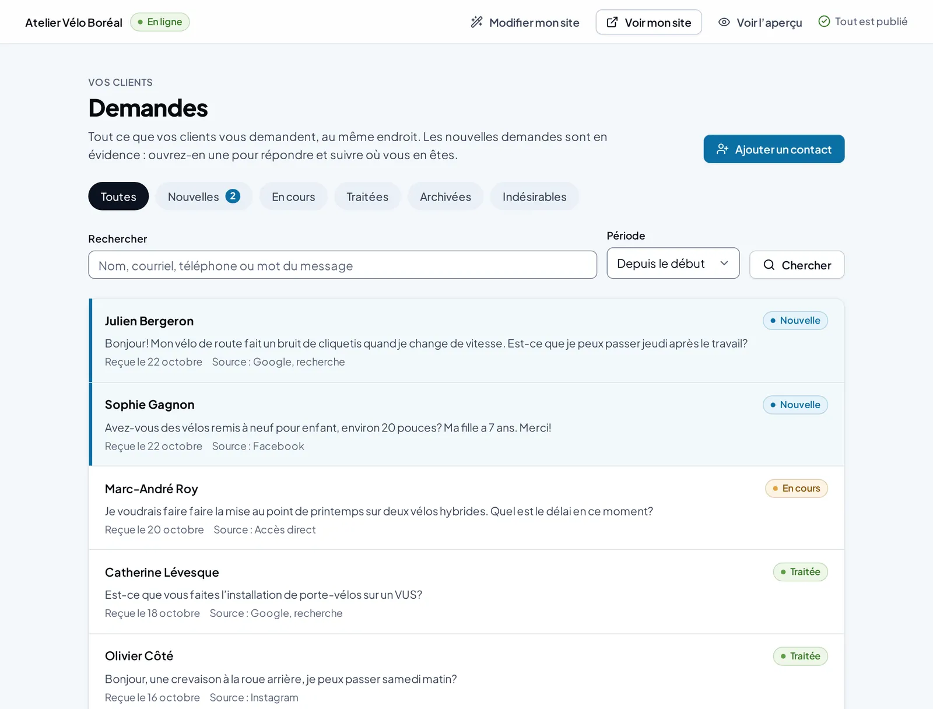The image size is (933, 709).
Task: Click Reçue le 20 octobre date
Action: tap(155, 529)
